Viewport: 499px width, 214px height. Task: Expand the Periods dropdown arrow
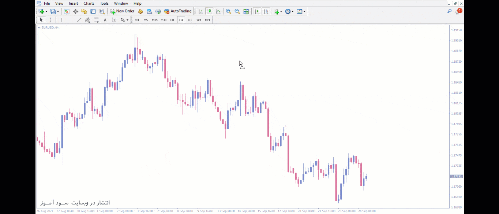pos(293,11)
